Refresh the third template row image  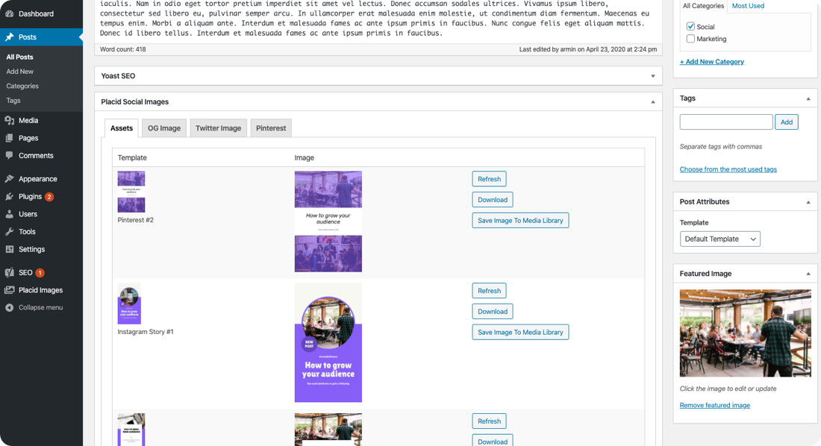click(489, 421)
